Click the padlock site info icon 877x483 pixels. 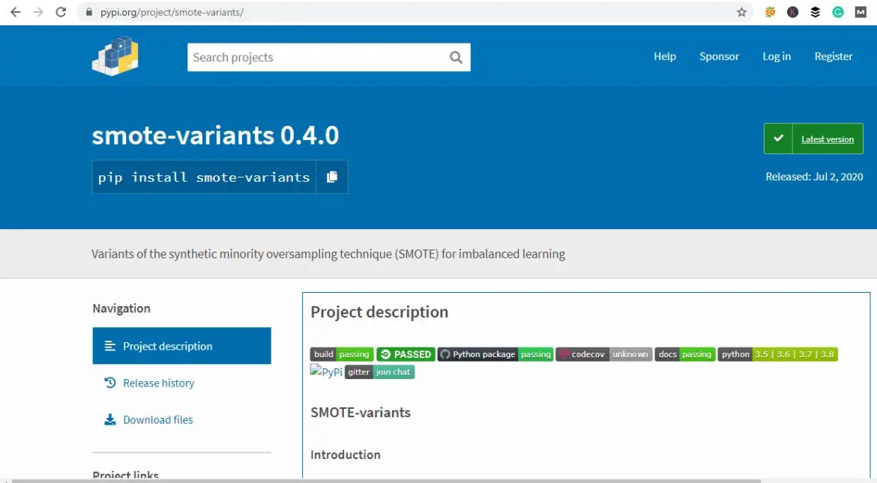pos(89,12)
